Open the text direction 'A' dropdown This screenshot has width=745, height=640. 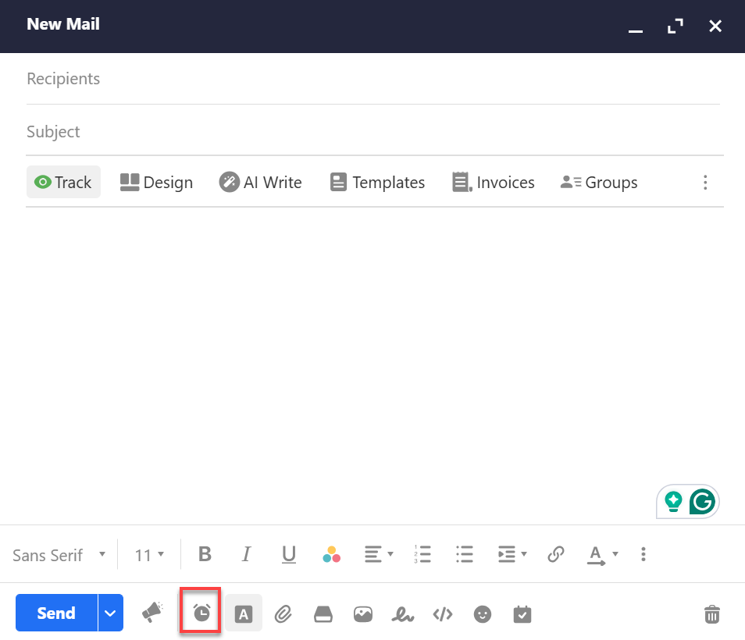pos(602,555)
